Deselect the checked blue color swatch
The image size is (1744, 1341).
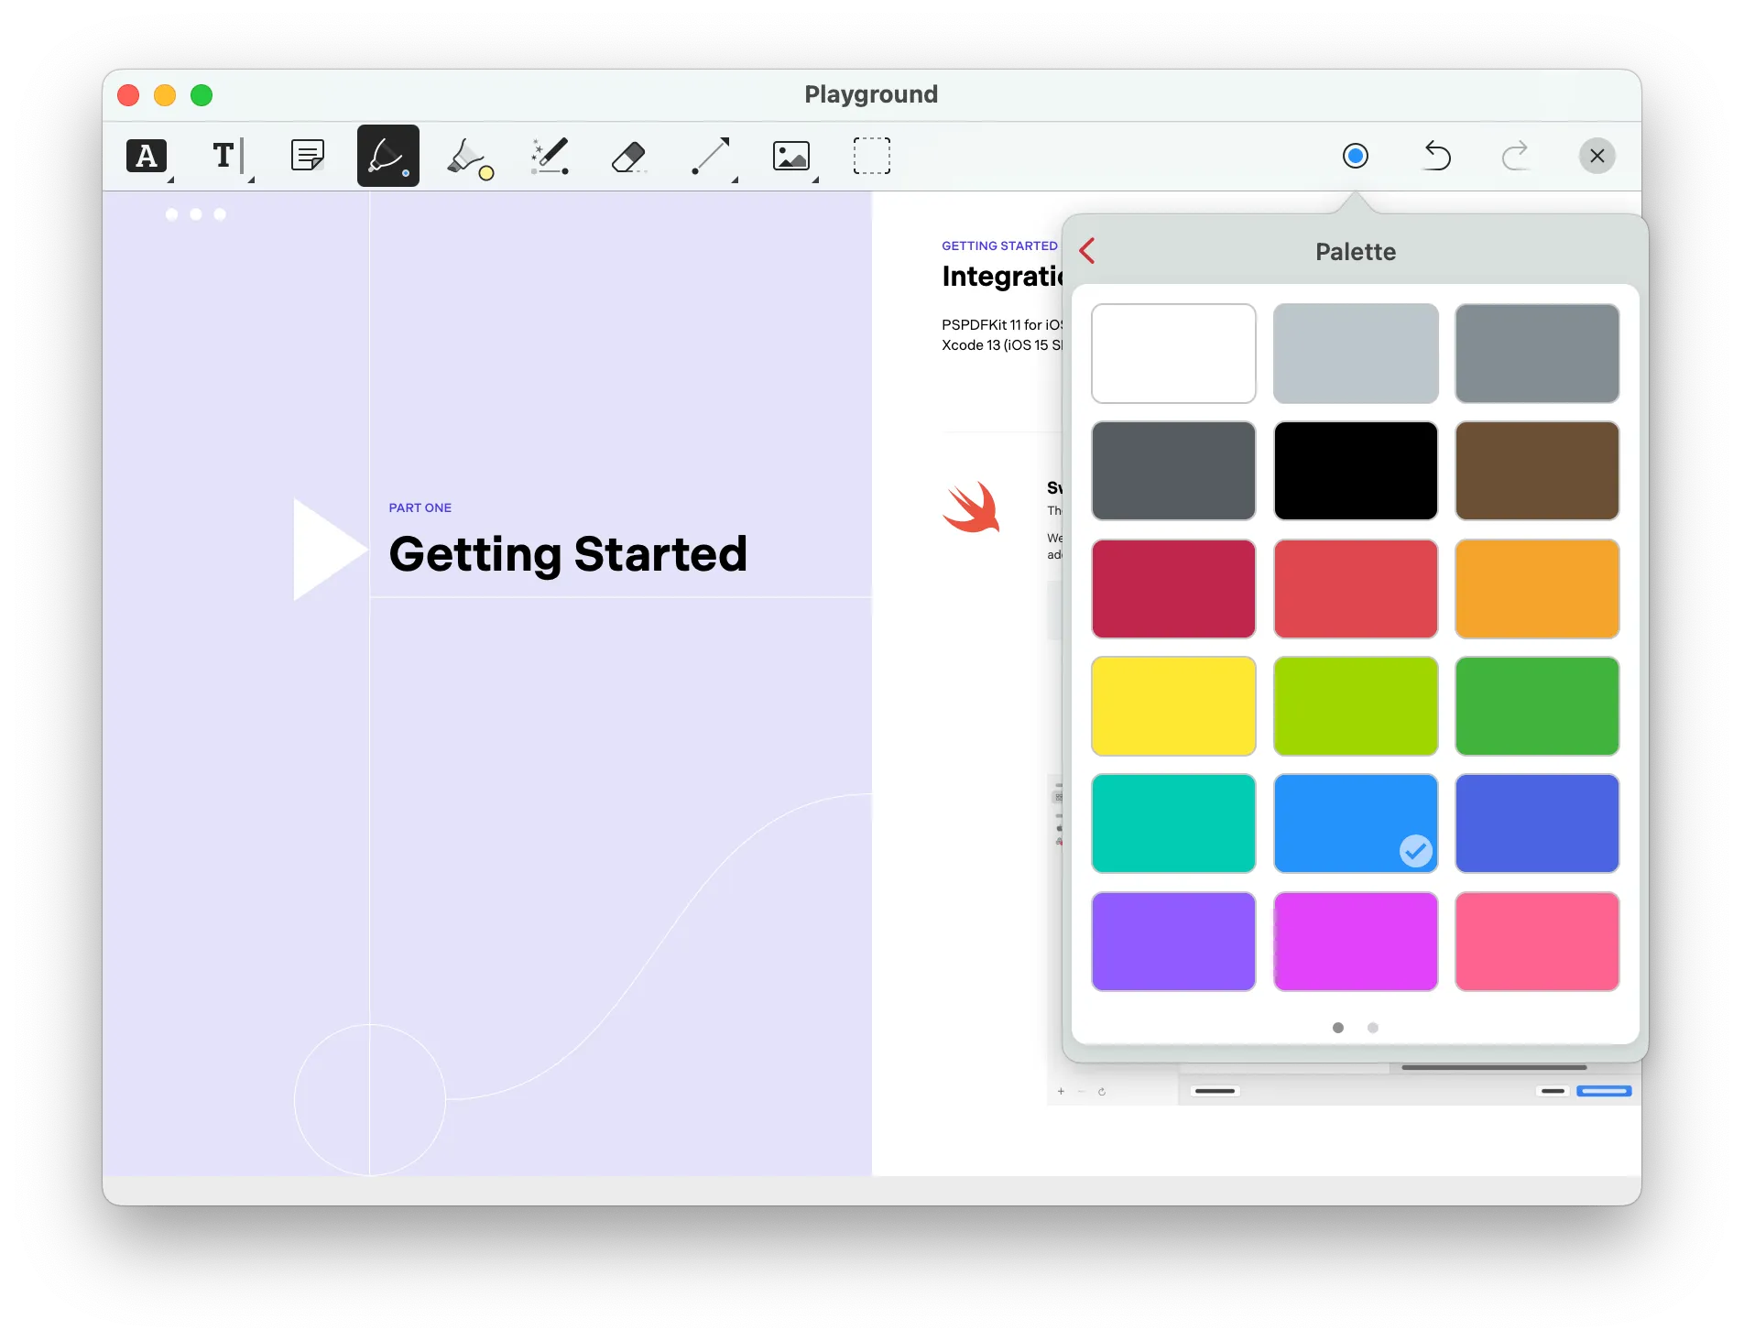(x=1356, y=823)
